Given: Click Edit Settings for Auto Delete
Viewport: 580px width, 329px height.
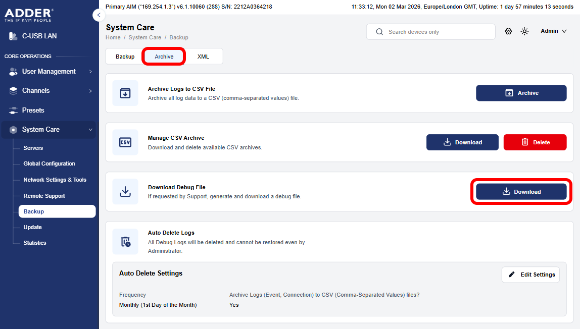Looking at the screenshot, I should (530, 275).
